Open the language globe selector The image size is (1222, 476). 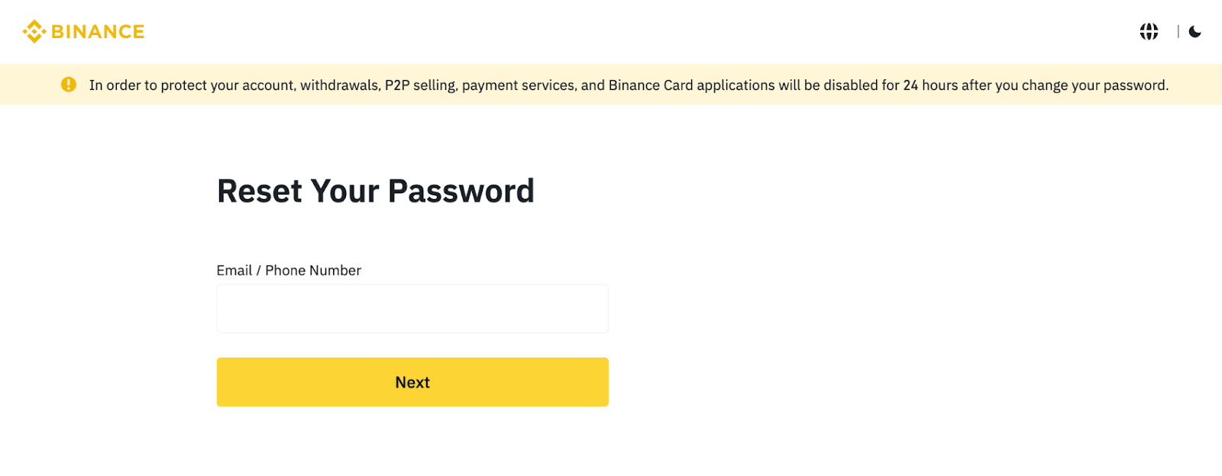tap(1149, 31)
